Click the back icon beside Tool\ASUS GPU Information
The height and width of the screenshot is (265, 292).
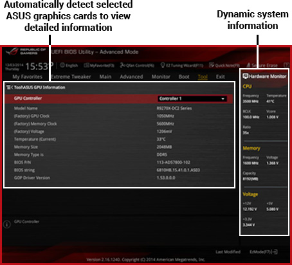(10, 87)
